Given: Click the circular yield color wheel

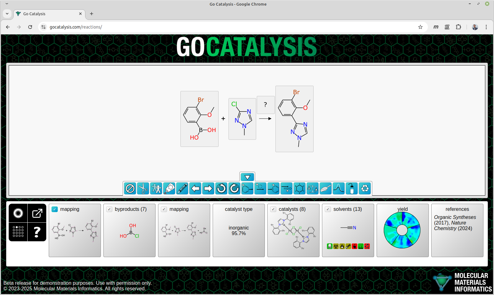Looking at the screenshot, I should 402,230.
